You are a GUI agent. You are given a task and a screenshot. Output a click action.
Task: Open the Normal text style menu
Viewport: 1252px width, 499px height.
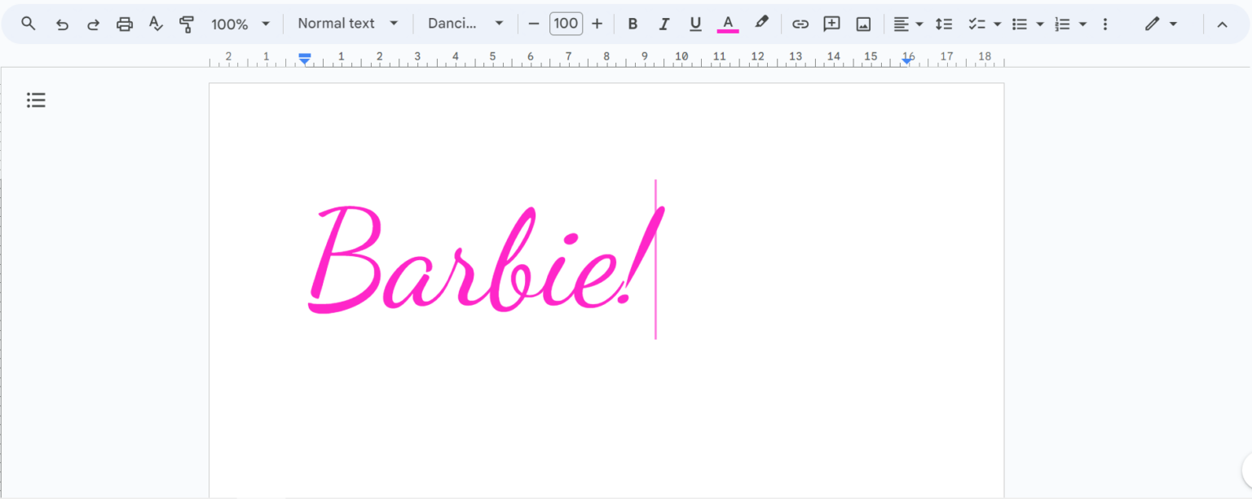[348, 24]
